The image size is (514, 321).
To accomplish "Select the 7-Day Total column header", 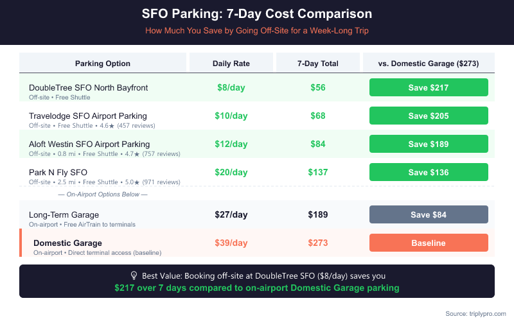I will point(318,64).
